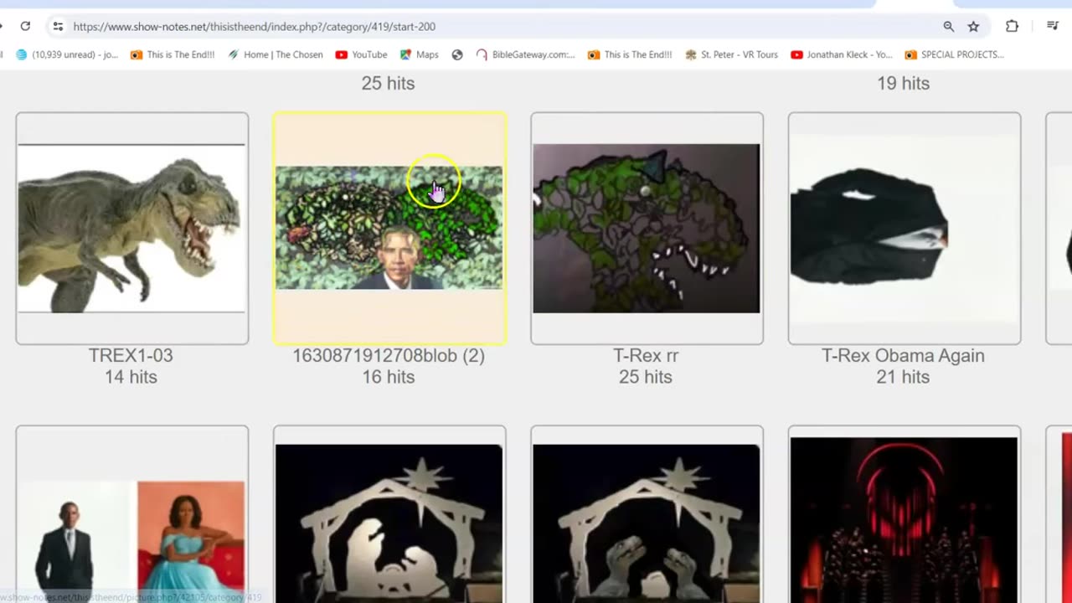1072x603 pixels.
Task: Open the BibleGateway.com bookmark
Action: (x=525, y=54)
